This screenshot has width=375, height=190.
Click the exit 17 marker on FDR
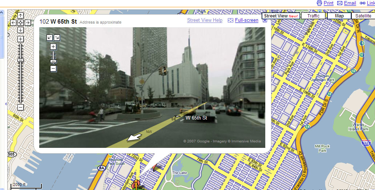362,55
